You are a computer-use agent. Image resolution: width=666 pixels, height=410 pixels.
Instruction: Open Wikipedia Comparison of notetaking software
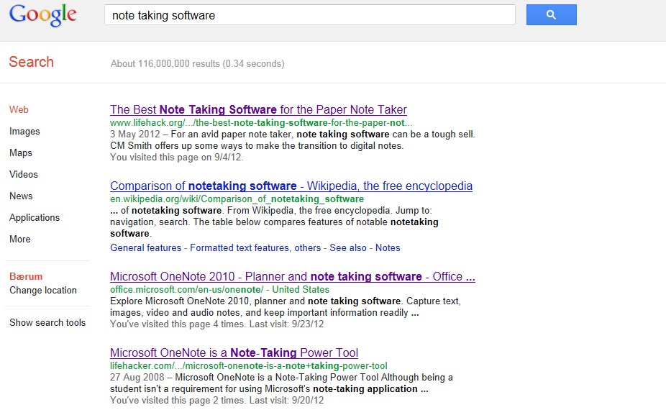291,186
